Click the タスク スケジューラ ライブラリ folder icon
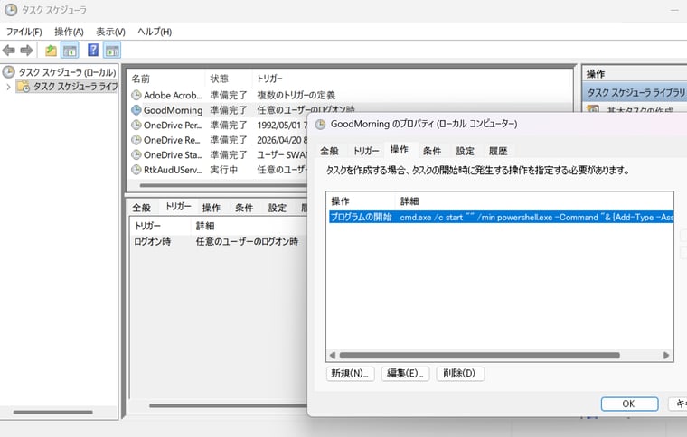This screenshot has height=437, width=687. coord(24,86)
